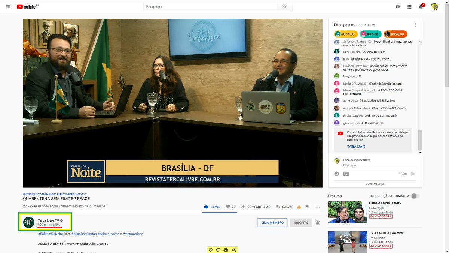Screen dimensions: 449x253
Task: Open the Terça Livre TV channel name
Action: point(48,220)
